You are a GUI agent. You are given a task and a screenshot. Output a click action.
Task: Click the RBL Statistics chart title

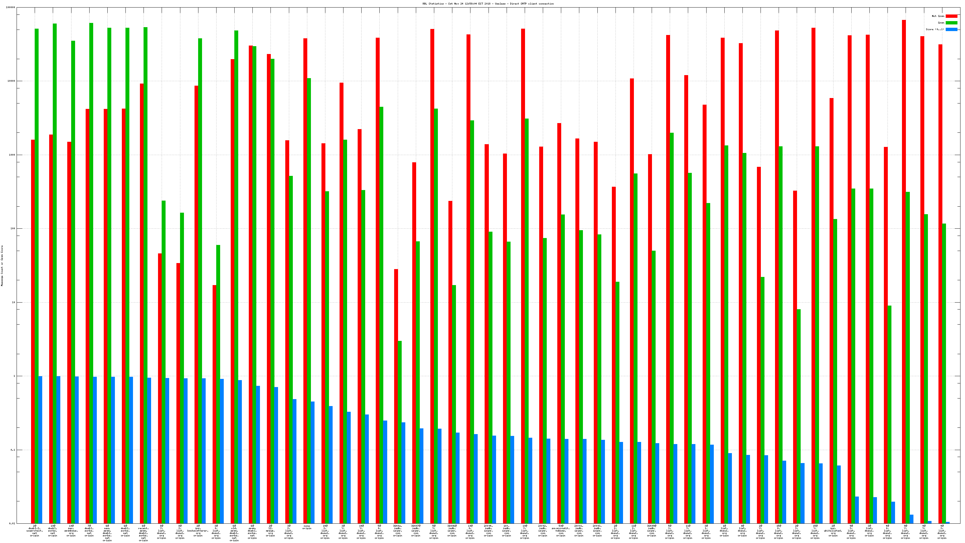tap(488, 4)
